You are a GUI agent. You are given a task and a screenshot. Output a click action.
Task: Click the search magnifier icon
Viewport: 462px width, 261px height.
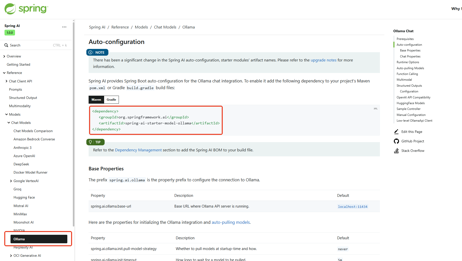6,45
